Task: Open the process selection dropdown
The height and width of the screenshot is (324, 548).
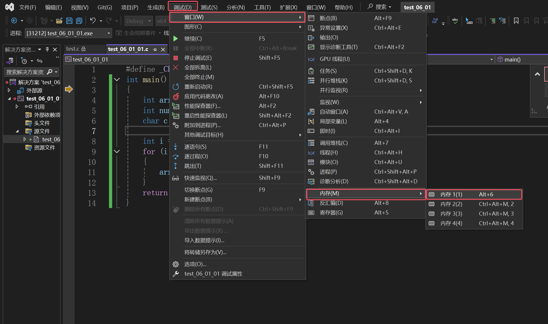Action: 109,33
